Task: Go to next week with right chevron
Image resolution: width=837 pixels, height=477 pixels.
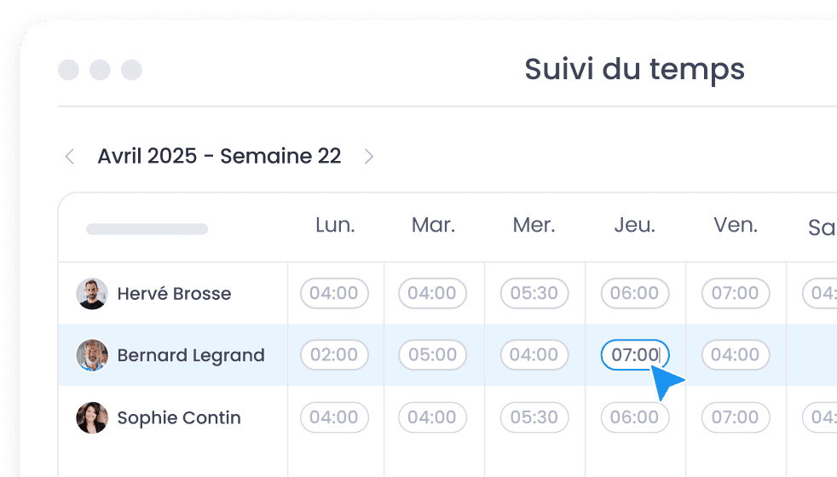Action: [368, 157]
